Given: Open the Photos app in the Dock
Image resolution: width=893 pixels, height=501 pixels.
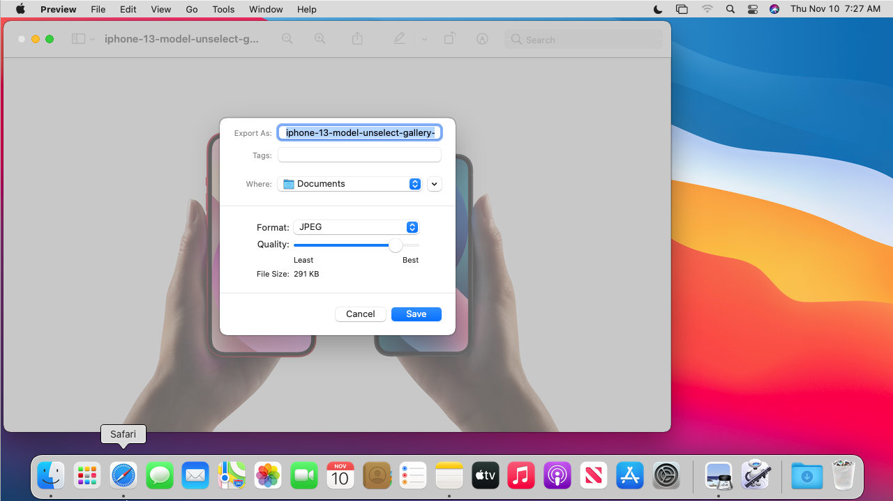Looking at the screenshot, I should click(x=268, y=475).
